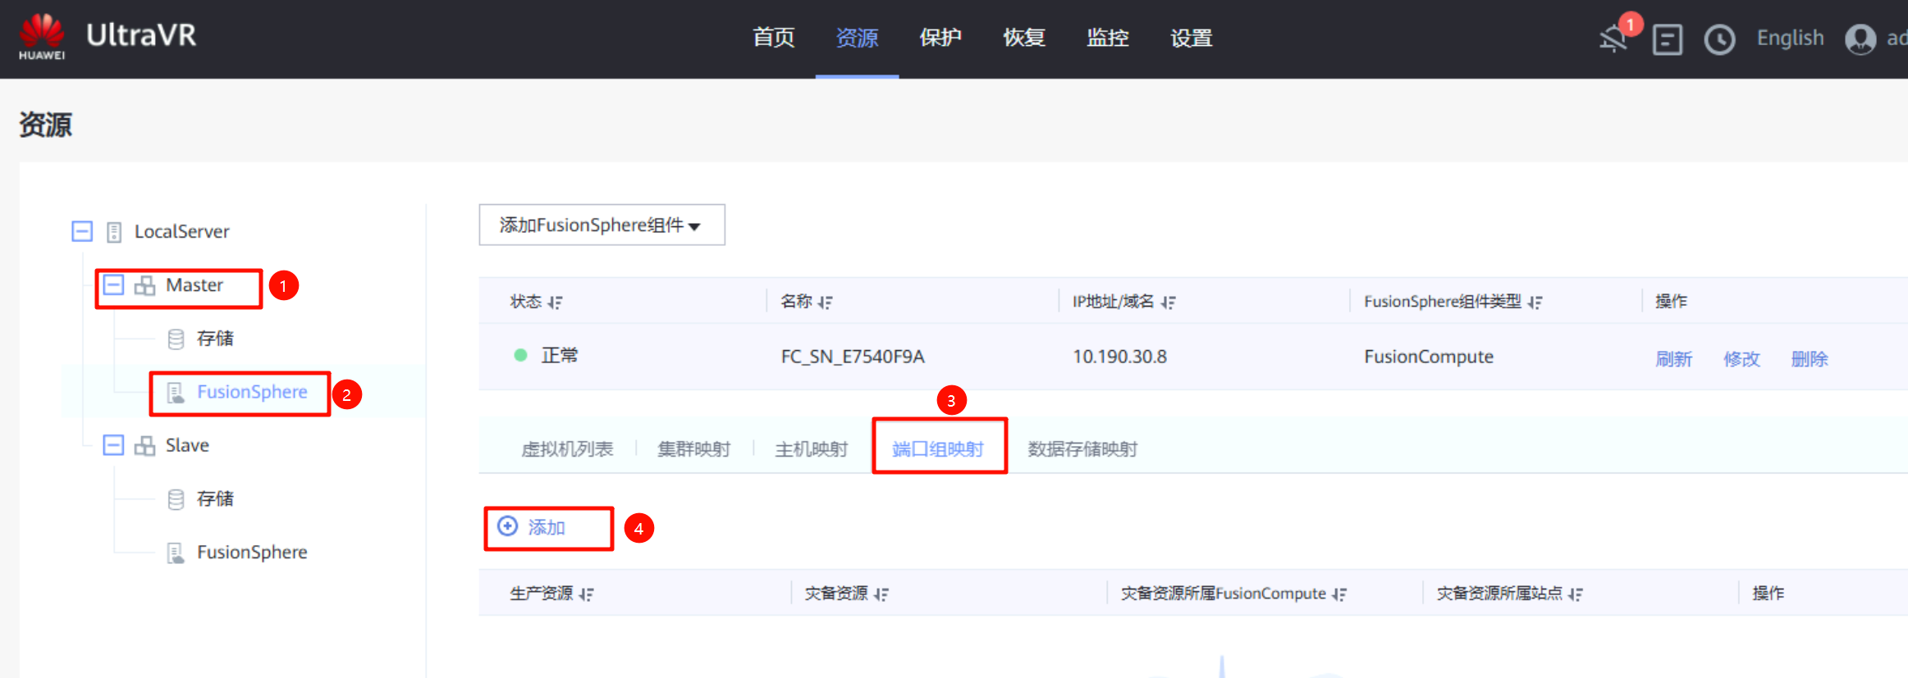Open the 添加FusionSphere组件 dropdown

tap(601, 225)
